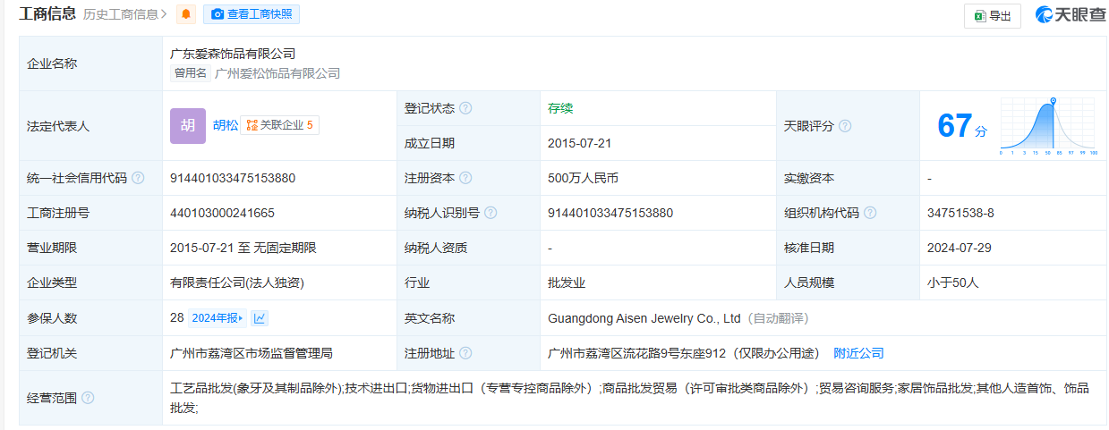Click registered capital 500万人民币
This screenshot has height=430, width=1109.
(x=583, y=178)
